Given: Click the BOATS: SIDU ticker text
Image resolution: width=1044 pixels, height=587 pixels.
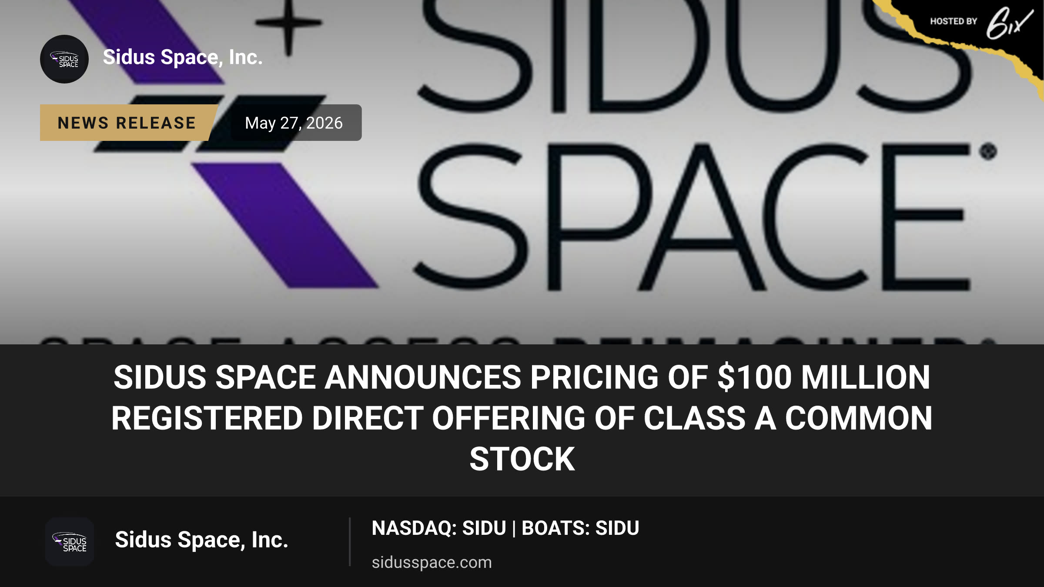Looking at the screenshot, I should [x=580, y=528].
